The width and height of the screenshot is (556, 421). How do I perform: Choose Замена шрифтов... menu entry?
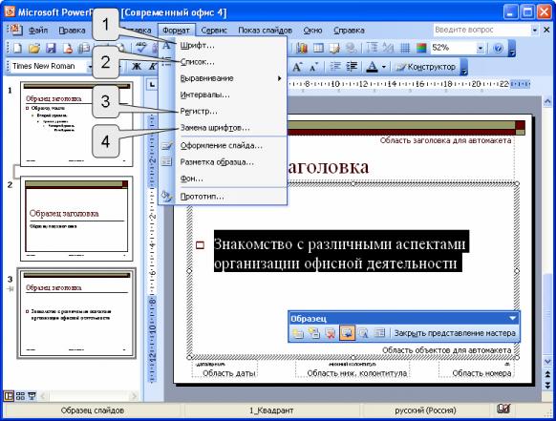click(223, 128)
